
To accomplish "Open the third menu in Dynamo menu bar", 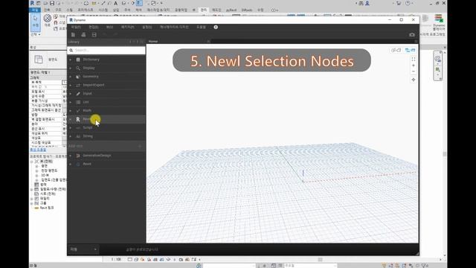I will coord(109,27).
